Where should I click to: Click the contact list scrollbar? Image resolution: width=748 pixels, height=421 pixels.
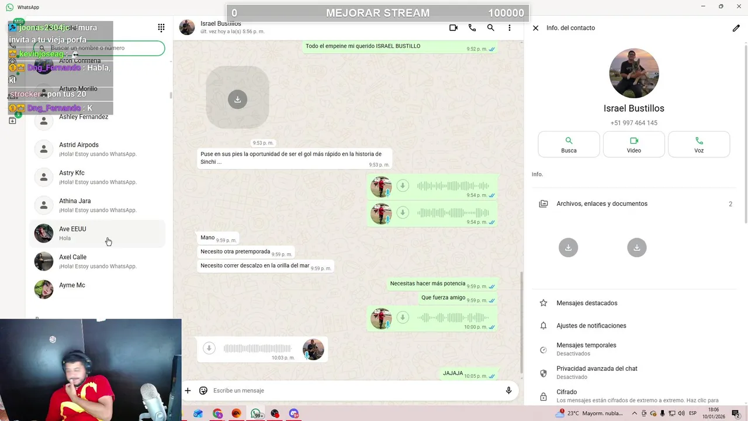point(171,95)
